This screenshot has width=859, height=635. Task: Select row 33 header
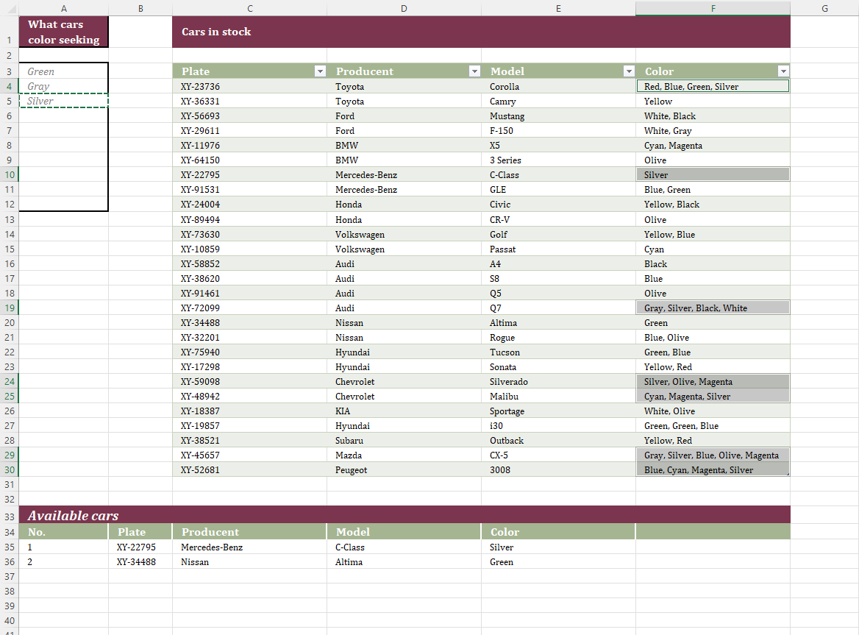(10, 517)
